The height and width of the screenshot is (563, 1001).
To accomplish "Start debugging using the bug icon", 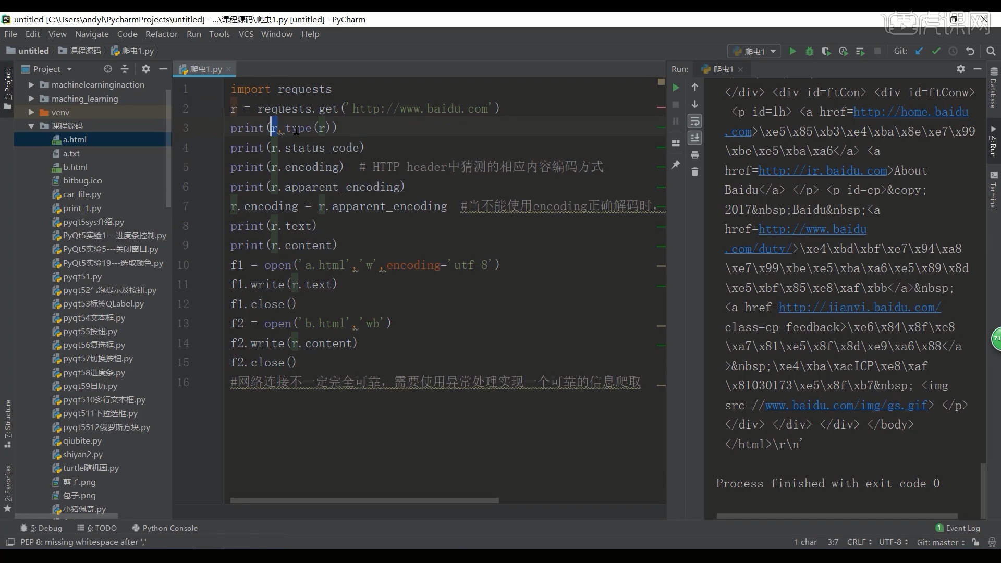I will [810, 52].
